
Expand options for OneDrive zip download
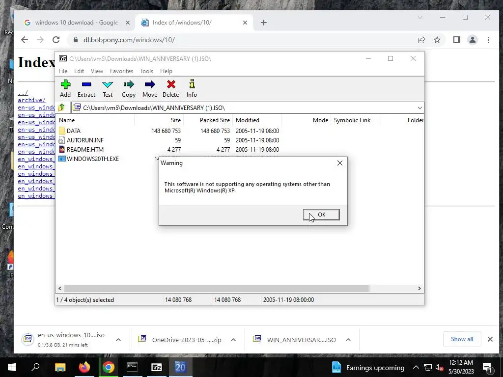(x=233, y=340)
